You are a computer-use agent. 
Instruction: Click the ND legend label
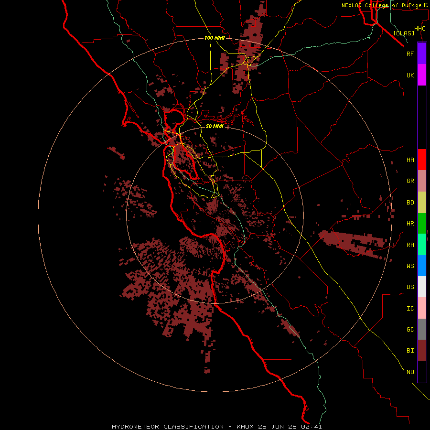click(x=410, y=372)
